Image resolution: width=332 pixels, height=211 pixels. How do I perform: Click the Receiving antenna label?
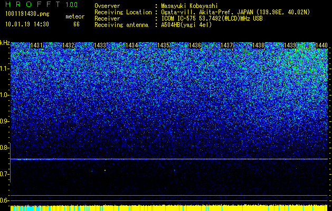pos(121,25)
